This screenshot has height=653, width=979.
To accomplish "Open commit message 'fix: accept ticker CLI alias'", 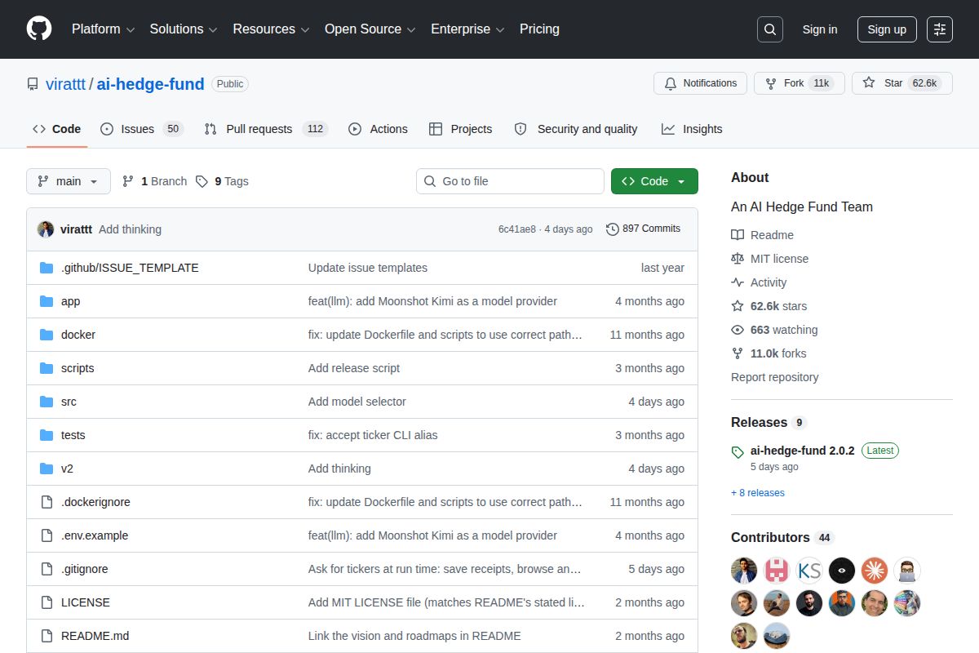I will click(373, 435).
